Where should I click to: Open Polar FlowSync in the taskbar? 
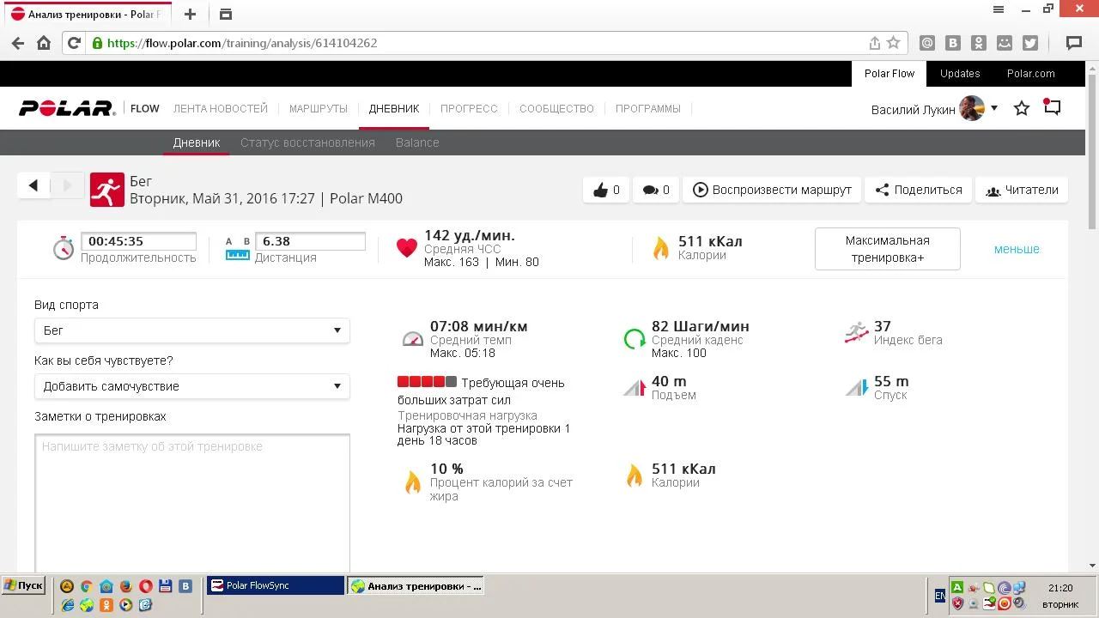(275, 585)
